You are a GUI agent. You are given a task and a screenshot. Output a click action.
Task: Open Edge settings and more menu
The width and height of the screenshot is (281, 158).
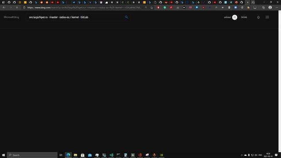coord(277,7)
